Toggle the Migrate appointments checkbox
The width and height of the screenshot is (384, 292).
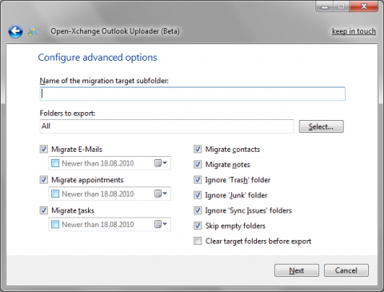(44, 180)
